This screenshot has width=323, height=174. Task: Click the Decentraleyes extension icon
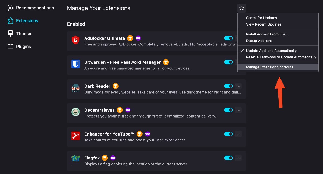pos(76,112)
